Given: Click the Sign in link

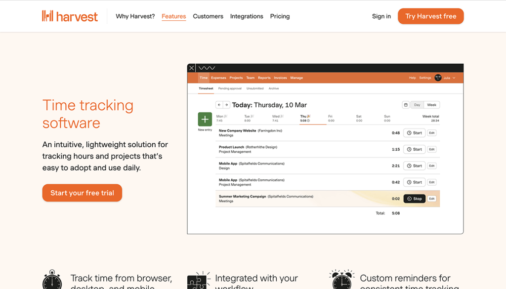Looking at the screenshot, I should pyautogui.click(x=381, y=16).
